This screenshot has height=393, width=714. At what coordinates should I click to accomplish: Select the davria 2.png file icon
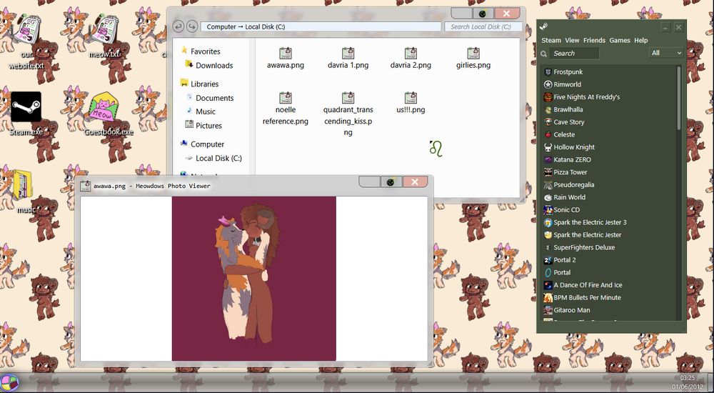click(x=411, y=53)
